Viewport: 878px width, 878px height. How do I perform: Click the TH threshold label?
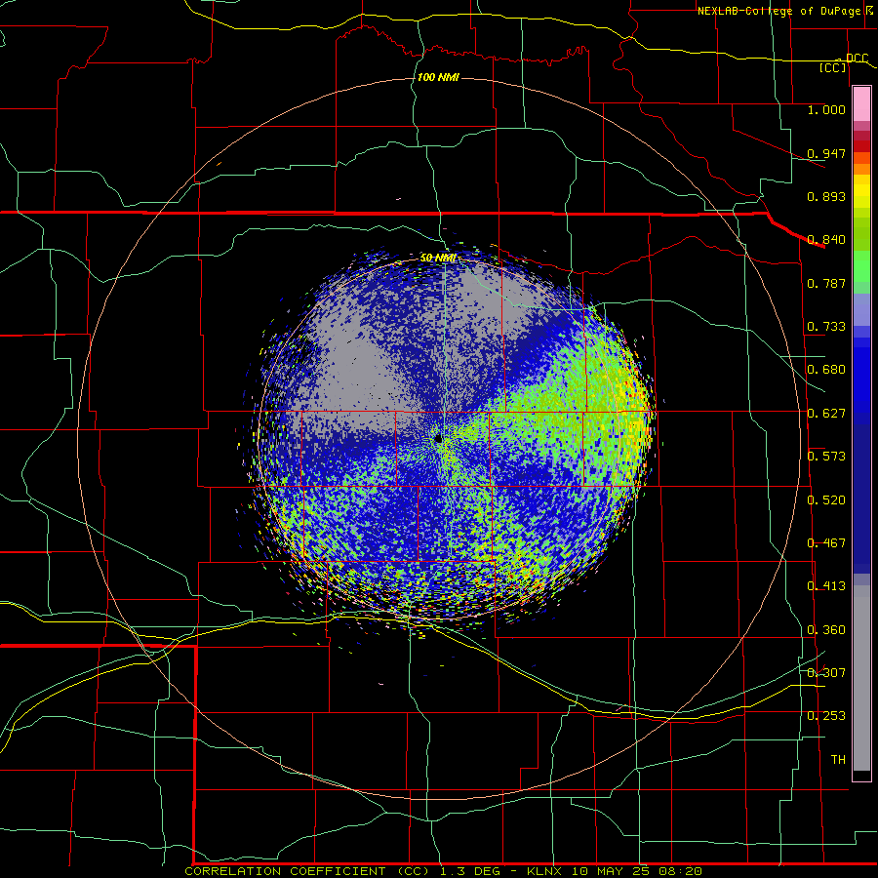click(x=838, y=760)
